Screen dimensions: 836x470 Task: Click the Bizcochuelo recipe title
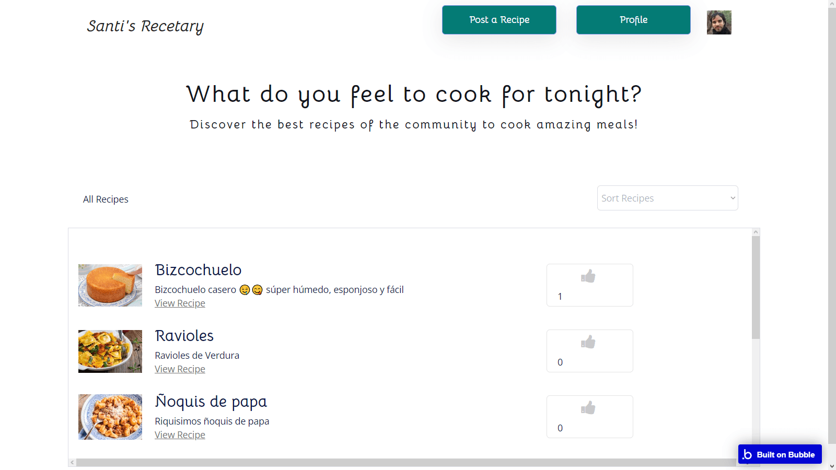[198, 270]
